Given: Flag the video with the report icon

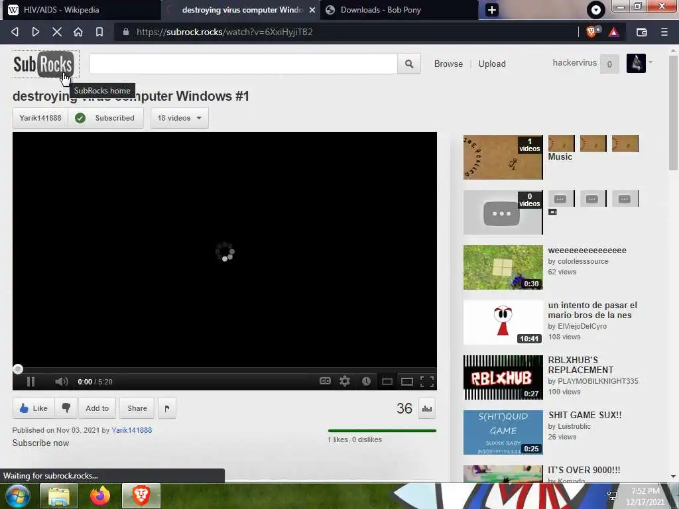Looking at the screenshot, I should (167, 408).
